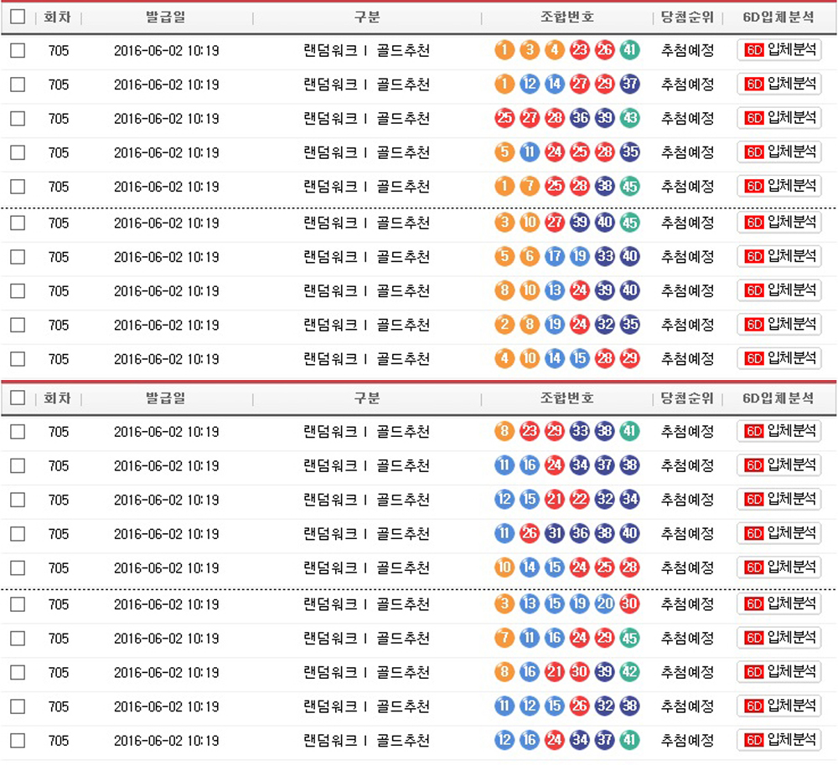Click orange ball 6 in the 5-6-17 row
The image size is (838, 765).
point(530,257)
